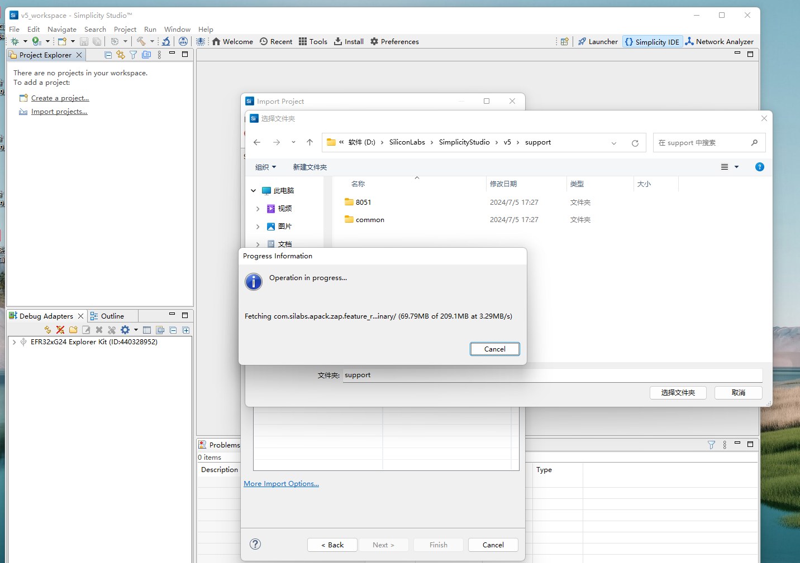Image resolution: width=800 pixels, height=563 pixels.
Task: Click the Project Explorer filter funnel icon
Action: (x=133, y=55)
